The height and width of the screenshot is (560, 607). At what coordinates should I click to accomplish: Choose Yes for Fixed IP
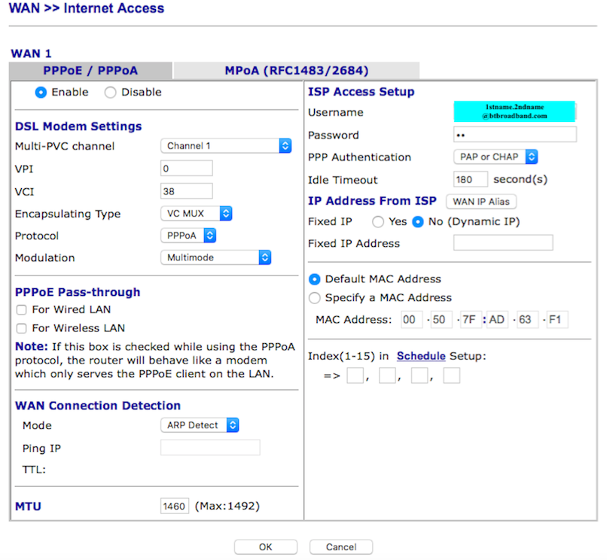(x=378, y=222)
